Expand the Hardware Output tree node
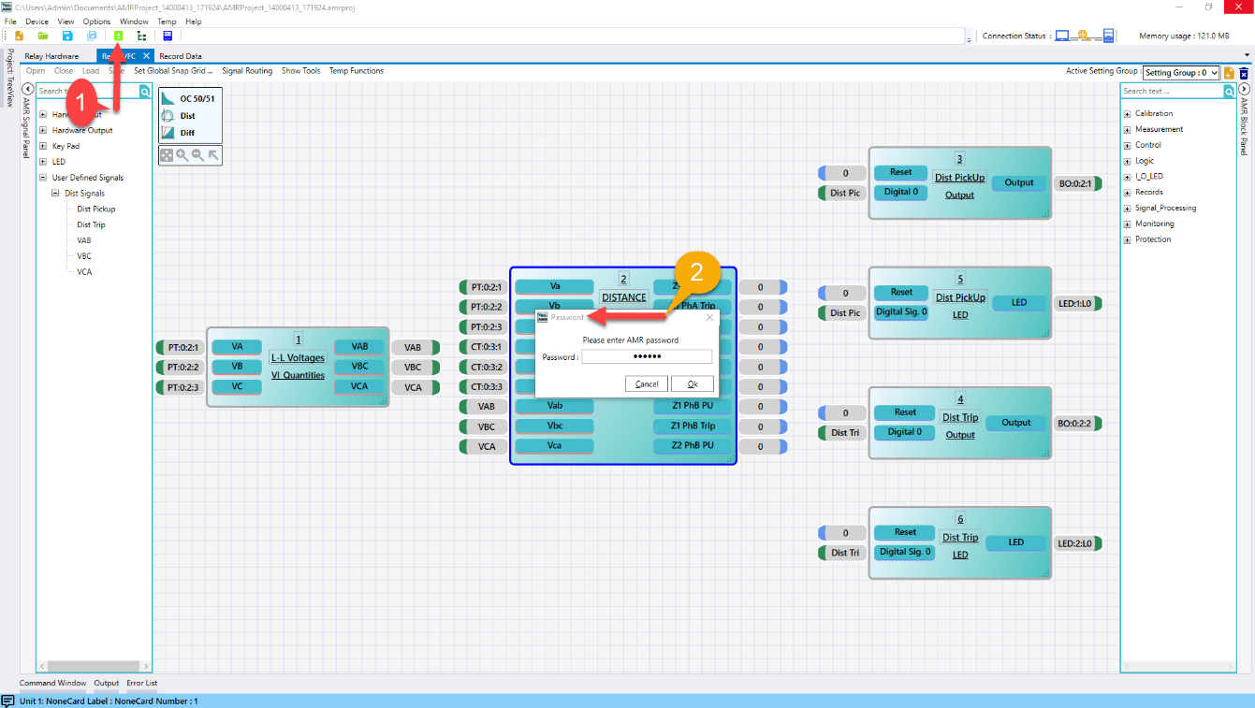This screenshot has height=708, width=1255. point(43,131)
